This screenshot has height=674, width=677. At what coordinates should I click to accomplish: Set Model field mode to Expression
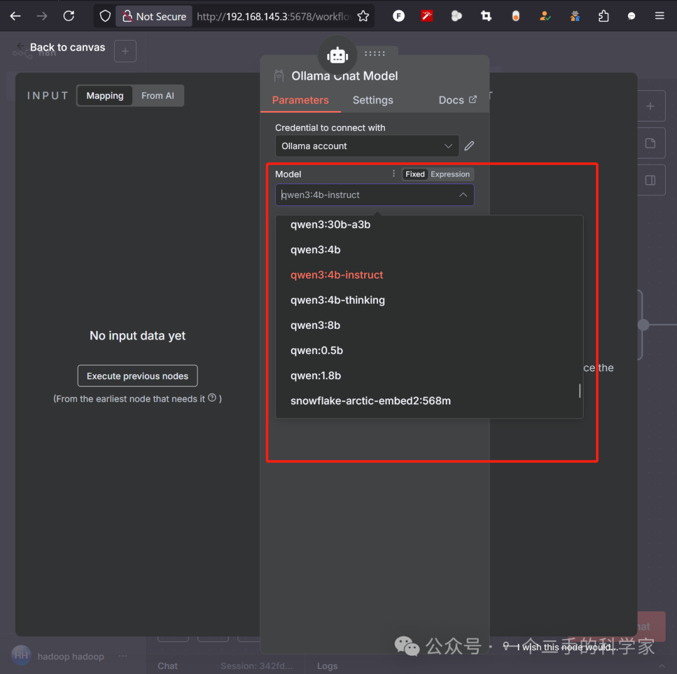450,174
